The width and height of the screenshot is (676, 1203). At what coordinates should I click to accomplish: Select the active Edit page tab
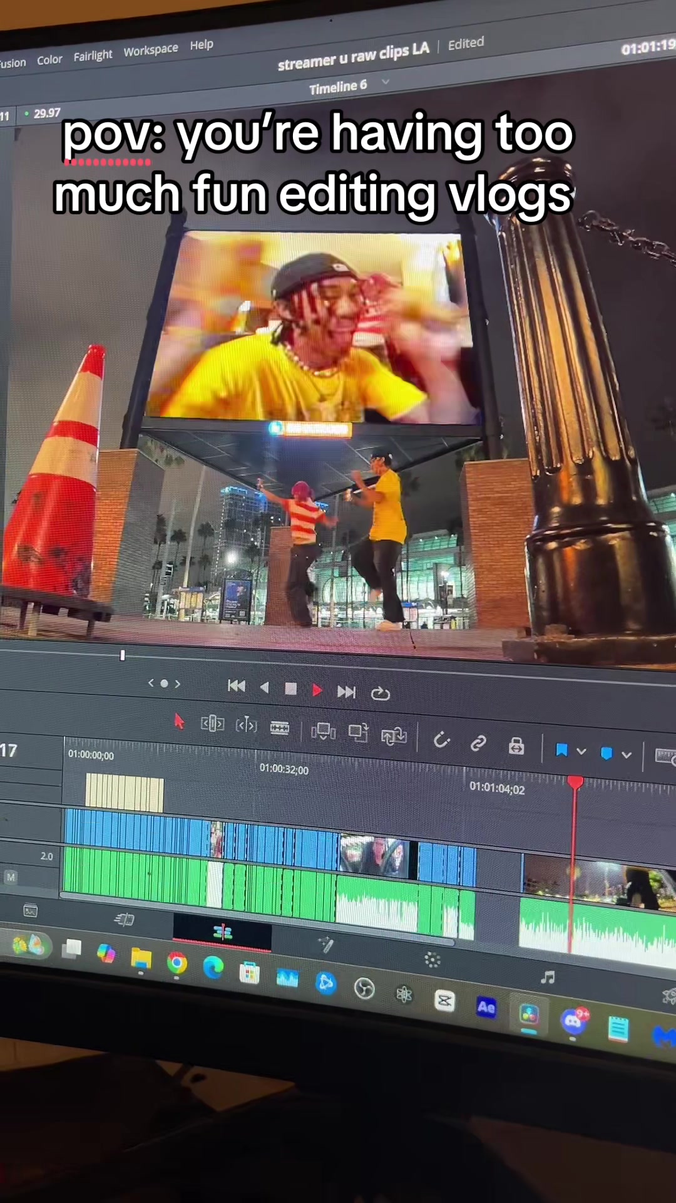coord(222,932)
